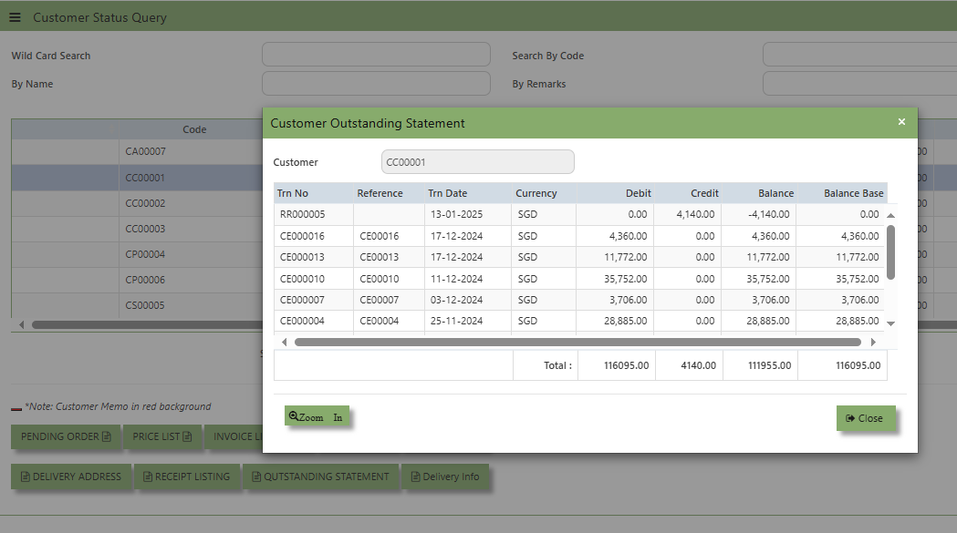
Task: Close the dialog with the X icon
Action: pos(901,122)
